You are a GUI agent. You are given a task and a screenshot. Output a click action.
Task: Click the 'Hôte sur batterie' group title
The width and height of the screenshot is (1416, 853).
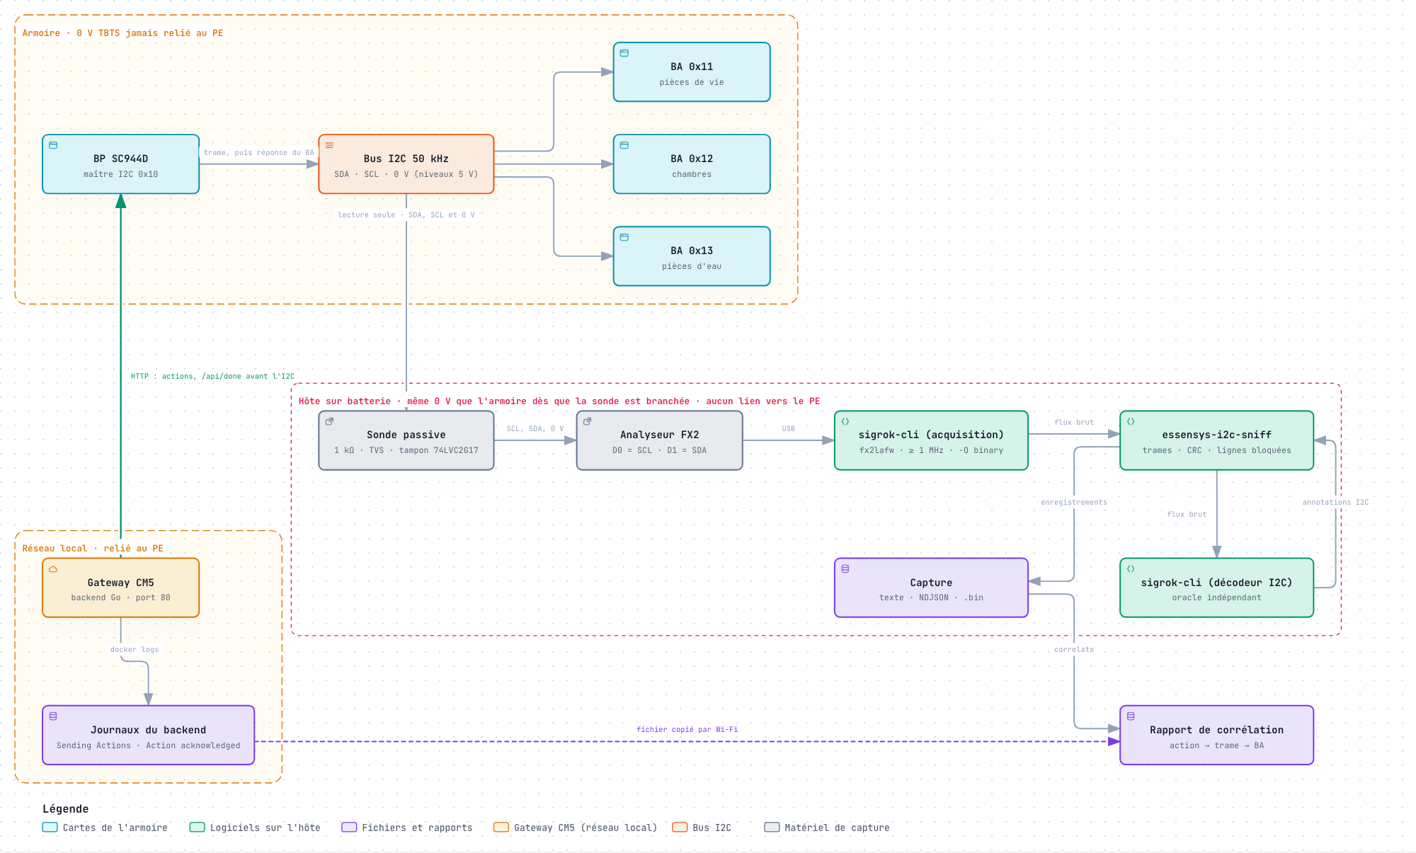tap(559, 401)
